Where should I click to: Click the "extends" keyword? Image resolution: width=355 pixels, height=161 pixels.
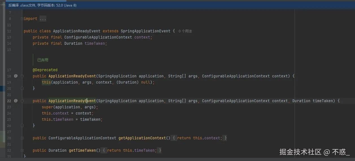[x=111, y=31]
